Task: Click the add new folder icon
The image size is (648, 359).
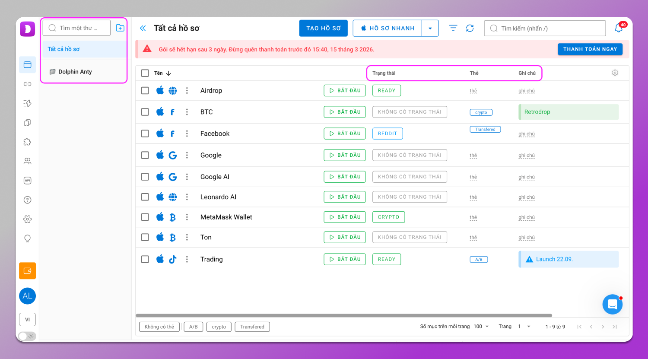Action: point(120,28)
